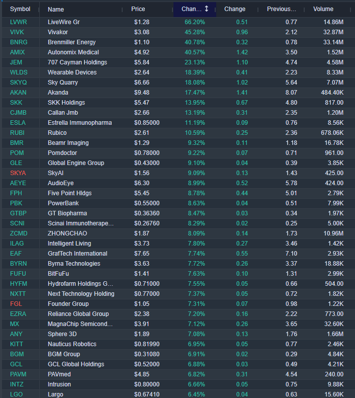Select the Beamr Imaging name cell
The height and width of the screenshot is (398, 355).
(68, 143)
